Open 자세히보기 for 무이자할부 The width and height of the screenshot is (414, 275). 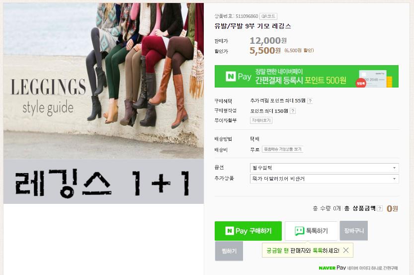click(x=261, y=120)
